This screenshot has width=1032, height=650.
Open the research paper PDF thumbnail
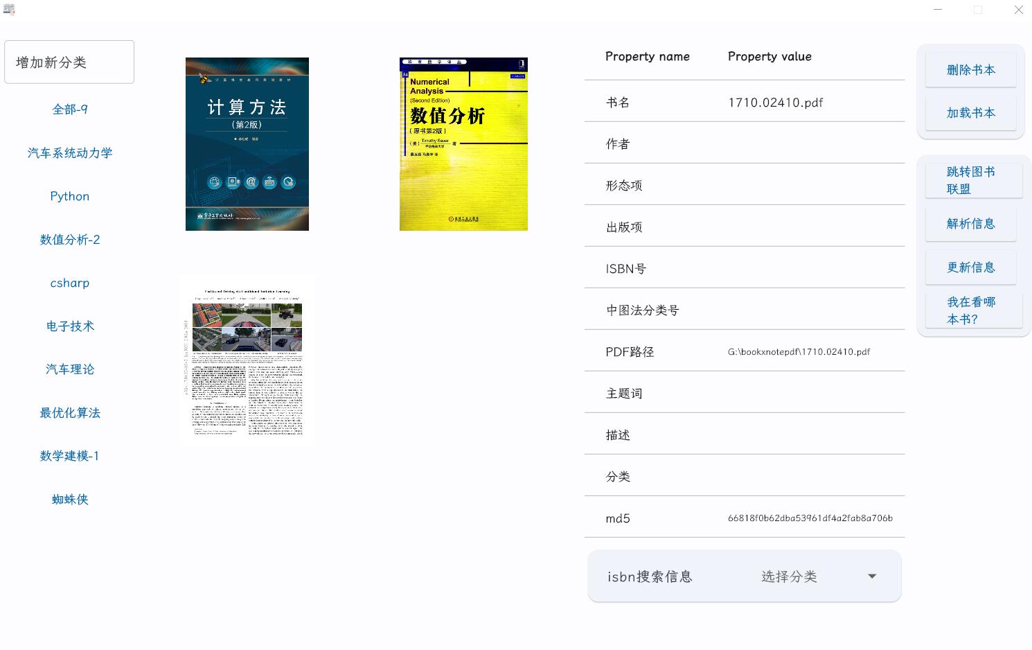pos(247,359)
